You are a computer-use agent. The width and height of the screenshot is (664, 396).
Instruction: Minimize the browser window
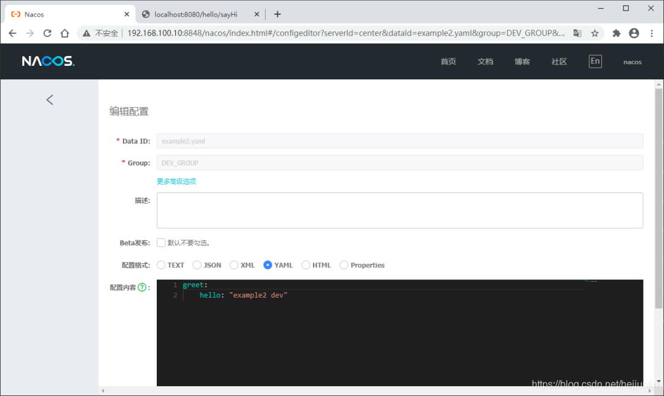[x=601, y=9]
